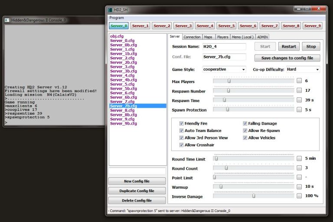Disable the Falling Damage checkbox
Screen dimensions: 333x222
point(245,124)
